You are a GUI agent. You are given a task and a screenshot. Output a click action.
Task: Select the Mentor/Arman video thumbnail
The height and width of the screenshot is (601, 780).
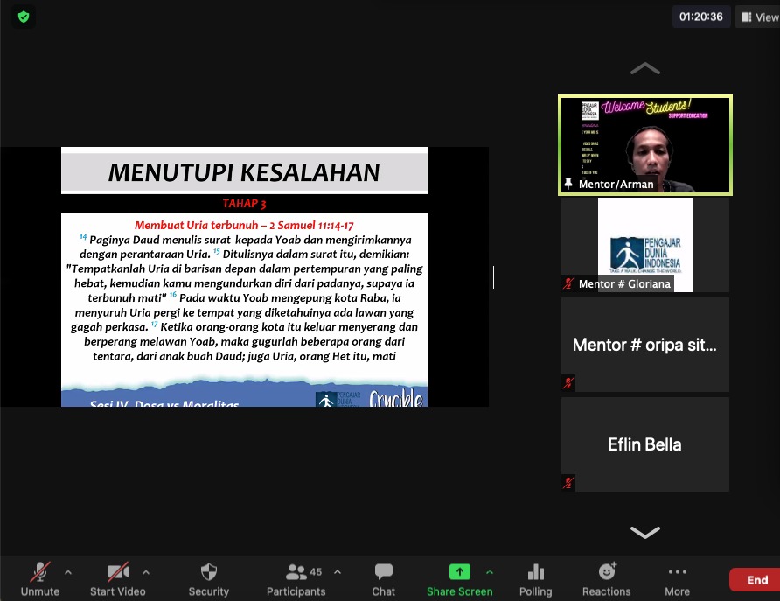644,144
